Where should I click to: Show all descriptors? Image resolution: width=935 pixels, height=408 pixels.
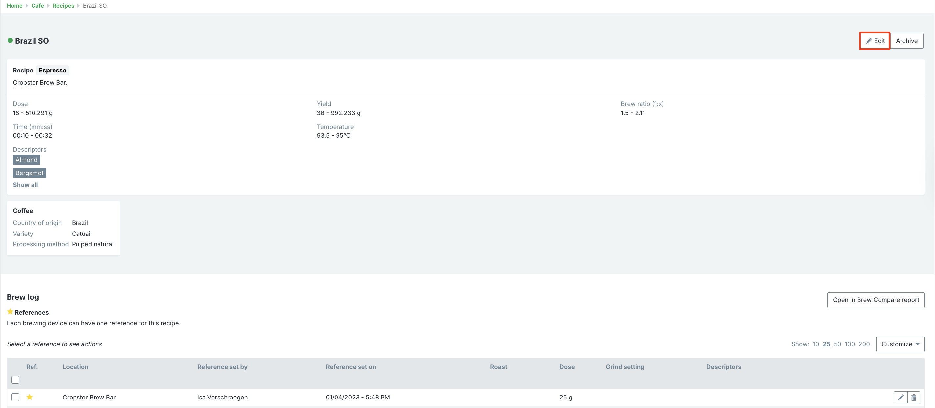(25, 185)
